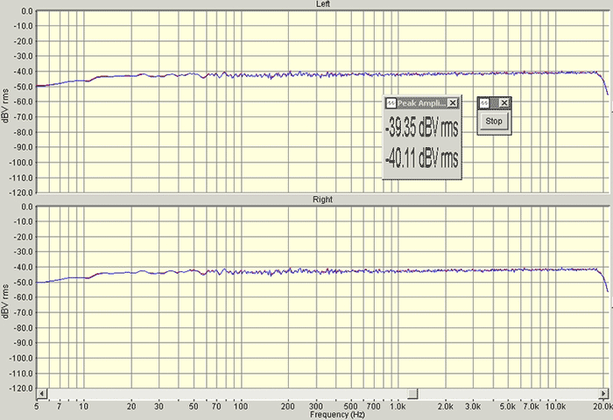Click the 20.0k frequency axis label
The width and height of the screenshot is (613, 420).
[x=602, y=407]
